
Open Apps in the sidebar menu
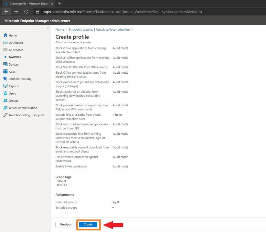[12, 72]
